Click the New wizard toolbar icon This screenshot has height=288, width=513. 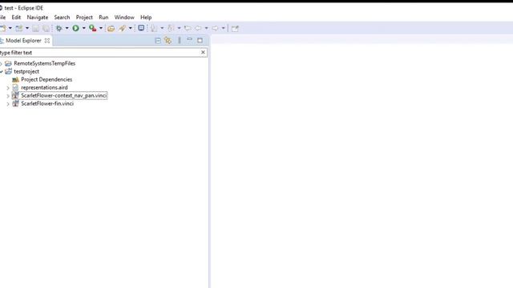pyautogui.click(x=2, y=29)
